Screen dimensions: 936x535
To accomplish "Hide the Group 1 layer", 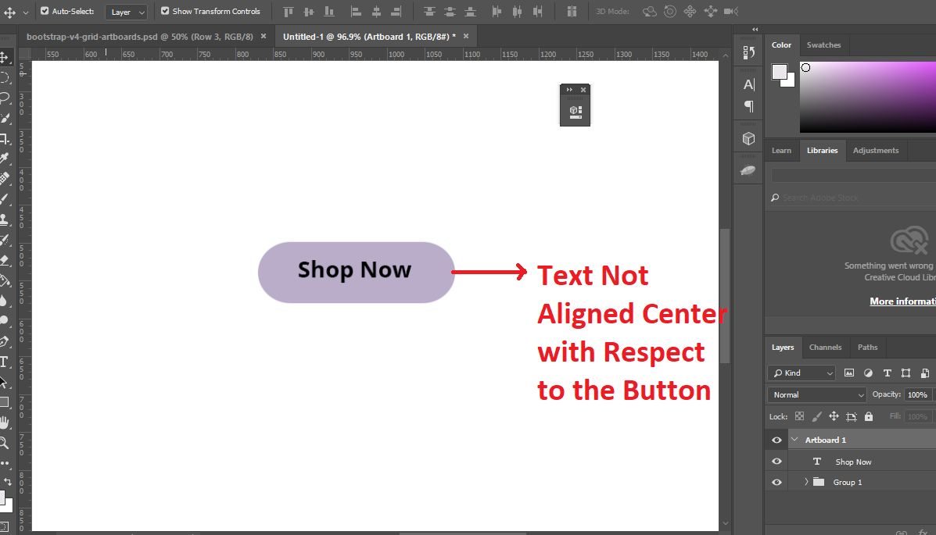I will [776, 482].
